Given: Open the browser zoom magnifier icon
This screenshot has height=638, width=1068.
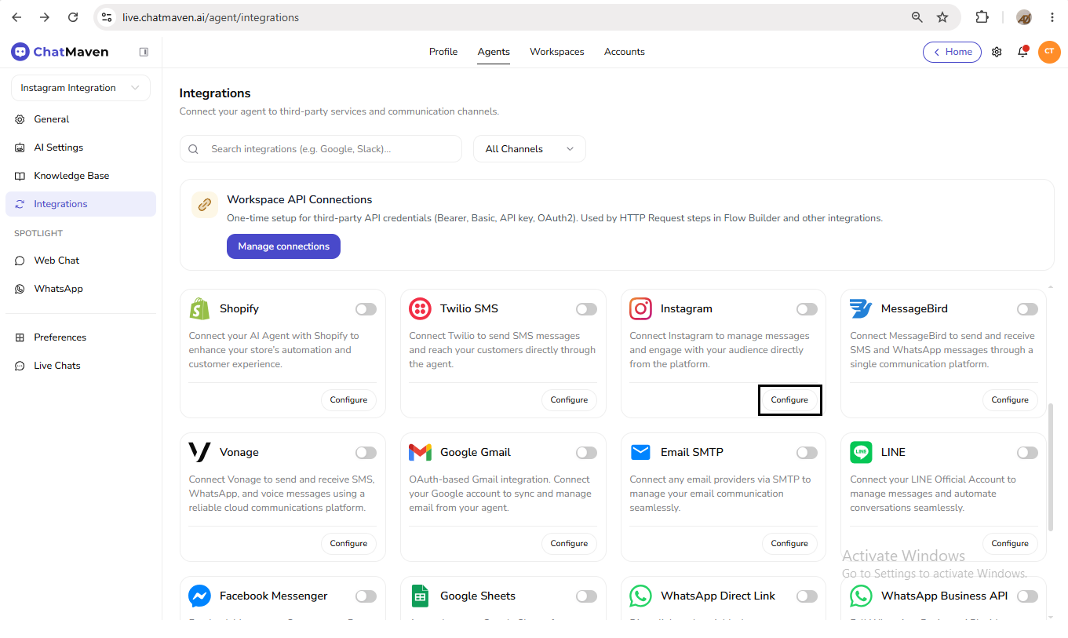Looking at the screenshot, I should 917,17.
